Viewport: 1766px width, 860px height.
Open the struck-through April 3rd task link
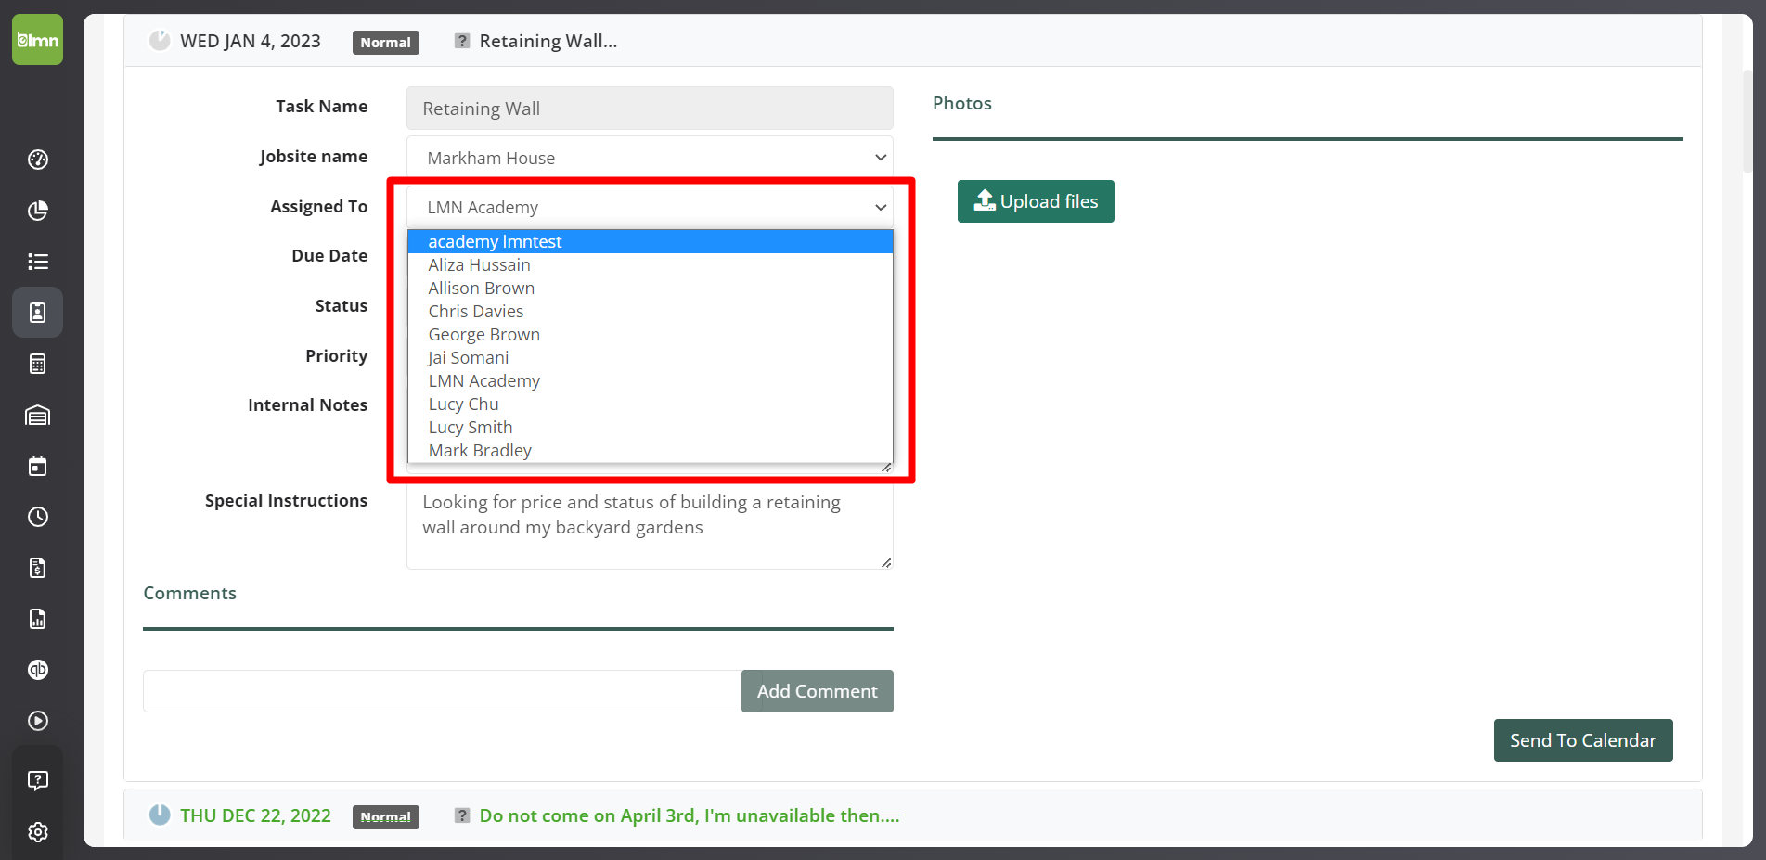tap(690, 815)
